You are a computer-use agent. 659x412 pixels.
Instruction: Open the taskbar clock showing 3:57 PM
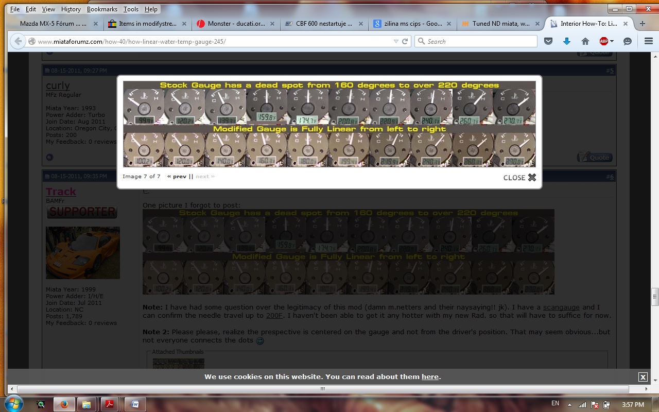633,405
